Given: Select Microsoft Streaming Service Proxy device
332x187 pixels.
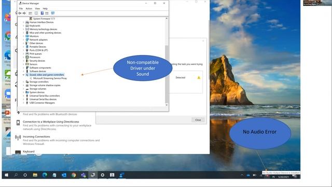Looking at the screenshot, I should pos(50,78).
